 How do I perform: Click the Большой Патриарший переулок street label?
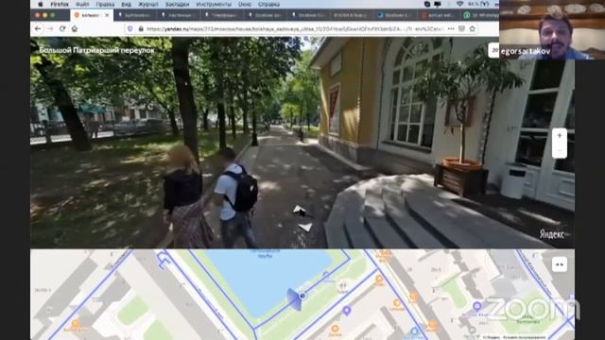[96, 50]
